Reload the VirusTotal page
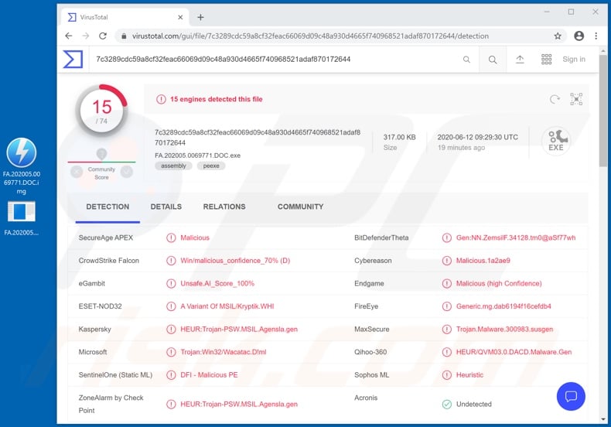The image size is (611, 427). (103, 36)
